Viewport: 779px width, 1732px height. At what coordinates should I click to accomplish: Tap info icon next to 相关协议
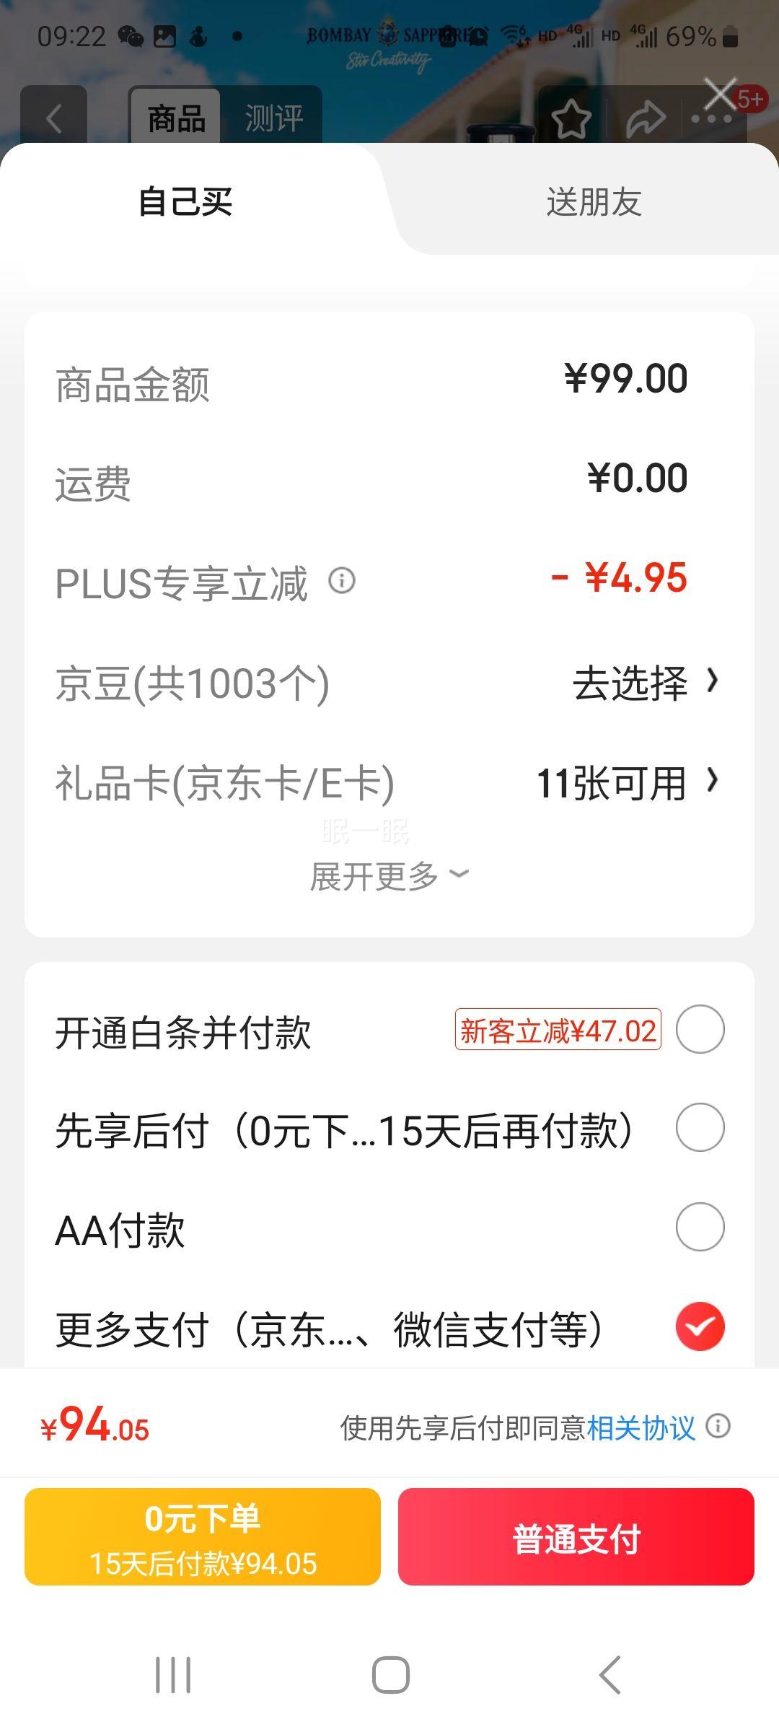pyautogui.click(x=718, y=1425)
